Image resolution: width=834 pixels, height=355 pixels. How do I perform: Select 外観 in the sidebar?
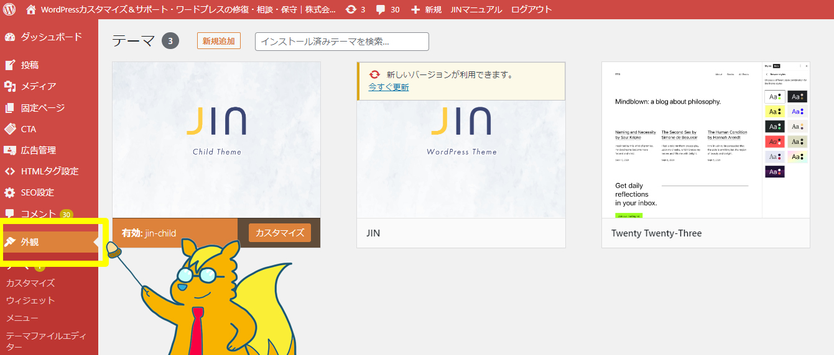pos(49,242)
